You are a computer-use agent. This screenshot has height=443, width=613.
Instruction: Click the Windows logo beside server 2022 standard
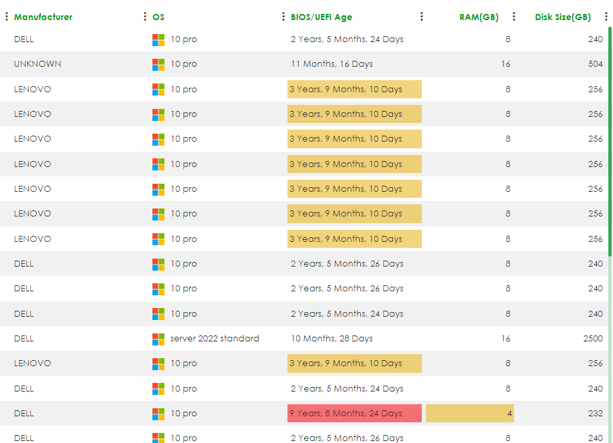158,339
